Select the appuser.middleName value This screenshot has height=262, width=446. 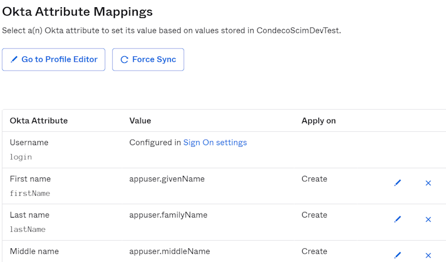(x=169, y=251)
